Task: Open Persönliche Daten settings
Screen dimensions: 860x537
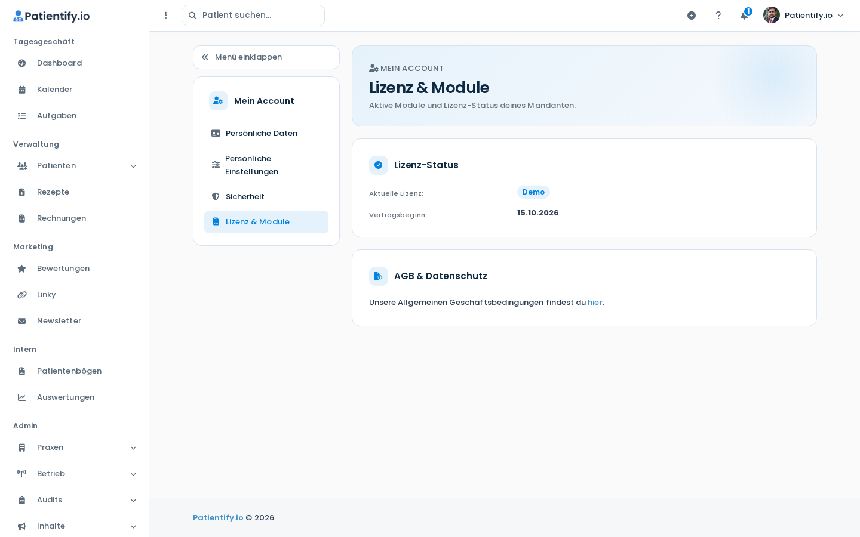Action: click(x=266, y=134)
